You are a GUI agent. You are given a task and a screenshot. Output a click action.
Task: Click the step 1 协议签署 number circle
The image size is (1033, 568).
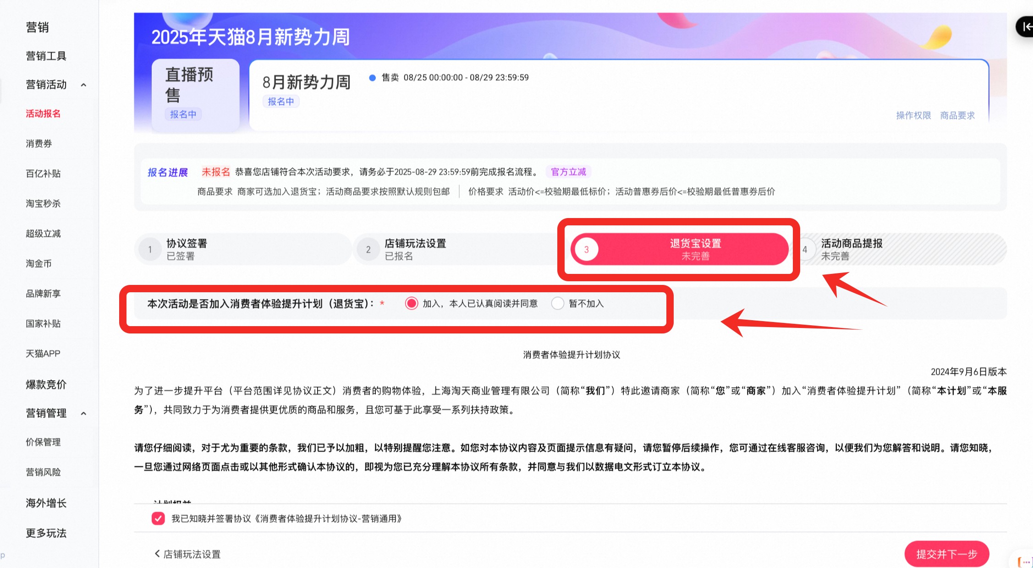coord(150,250)
